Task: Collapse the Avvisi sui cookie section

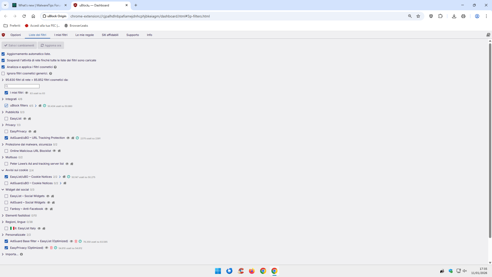Action: tap(3, 170)
